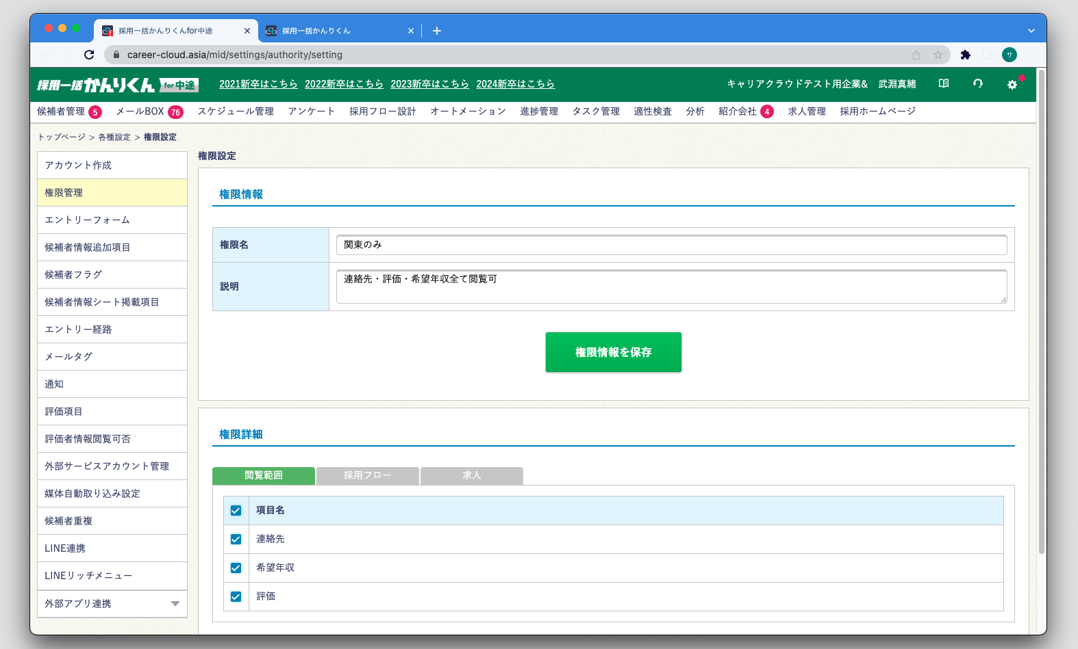Screen dimensions: 1078x649
Task: Uncheck the 希望年収 checkbox
Action: tap(236, 568)
